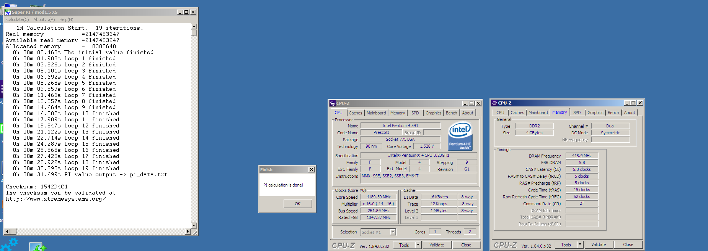Image resolution: width=708 pixels, height=251 pixels.
Task: Click Validate button in left CPU-Z
Action: [x=437, y=245]
